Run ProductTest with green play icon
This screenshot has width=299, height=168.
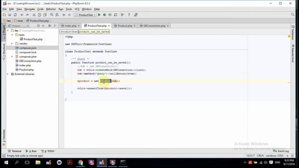(99, 15)
